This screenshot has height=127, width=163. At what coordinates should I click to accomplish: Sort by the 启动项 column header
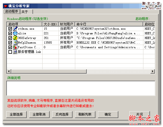coord(25,24)
